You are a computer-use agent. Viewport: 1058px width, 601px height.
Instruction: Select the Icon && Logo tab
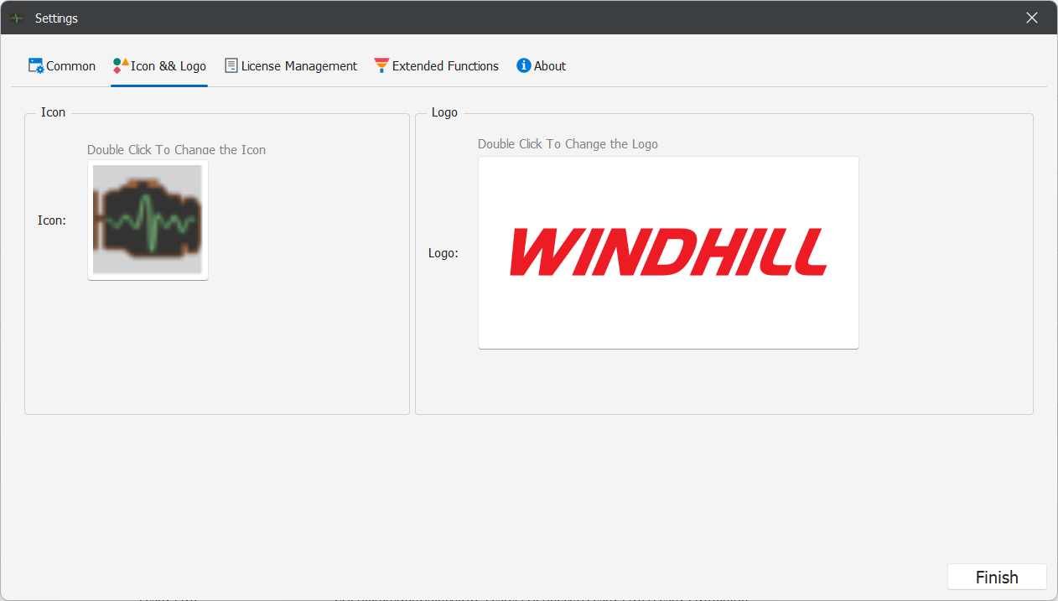point(159,66)
